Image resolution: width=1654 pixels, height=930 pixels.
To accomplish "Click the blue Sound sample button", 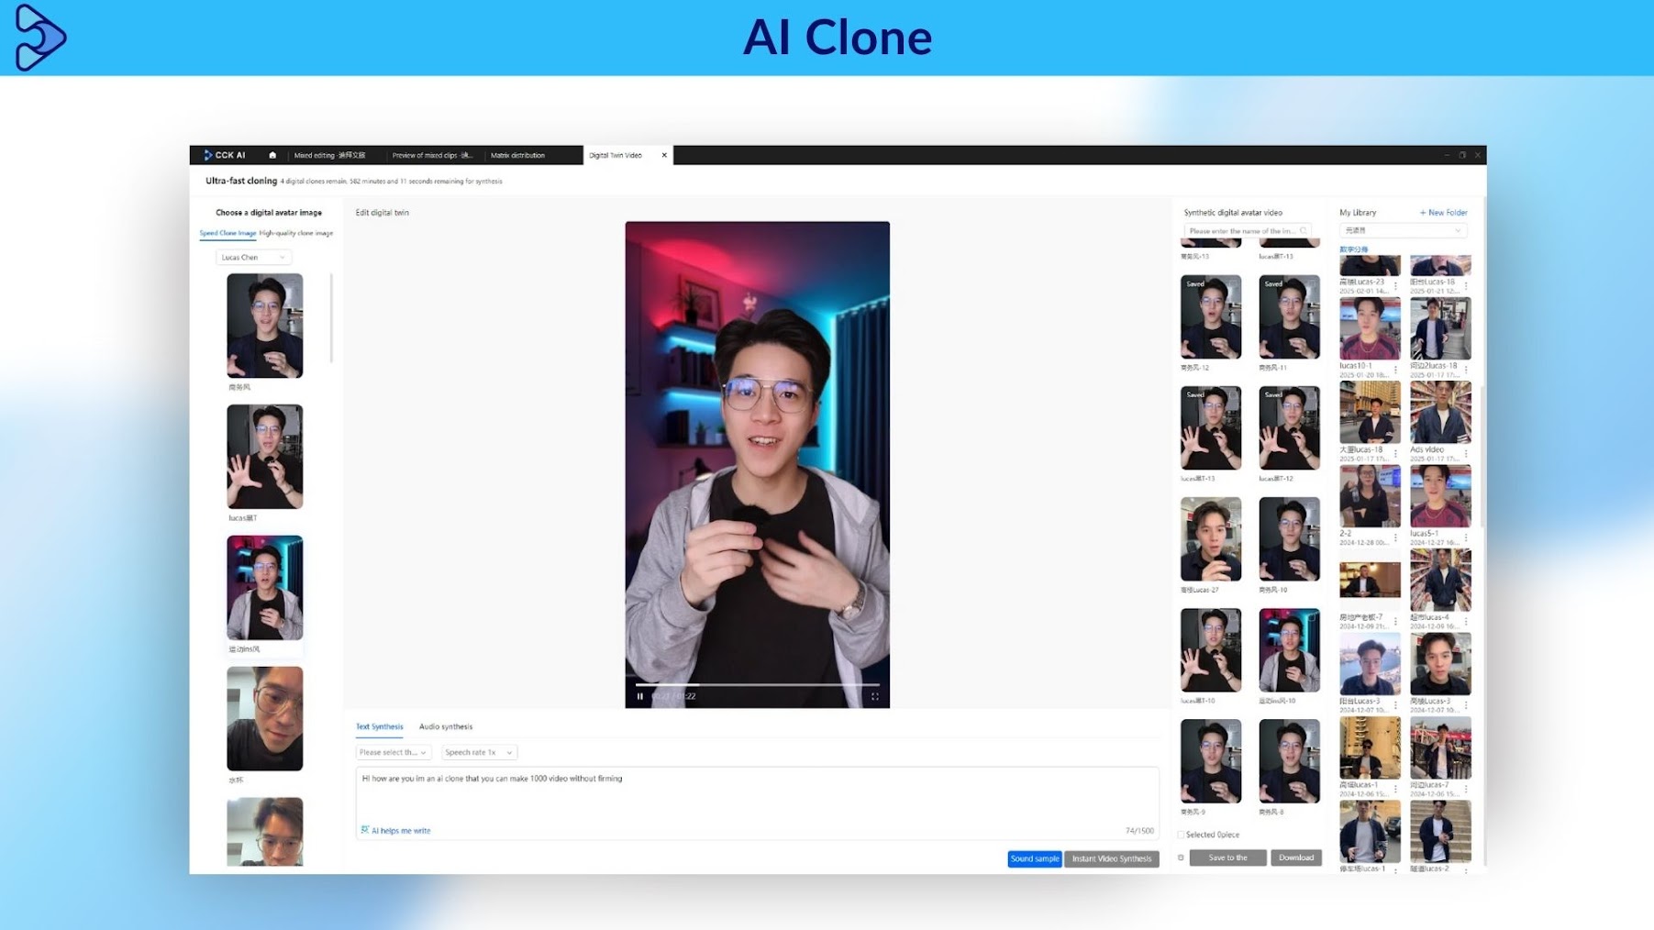I will coord(1034,858).
